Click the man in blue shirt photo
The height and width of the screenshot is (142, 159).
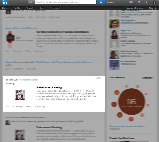click(114, 65)
